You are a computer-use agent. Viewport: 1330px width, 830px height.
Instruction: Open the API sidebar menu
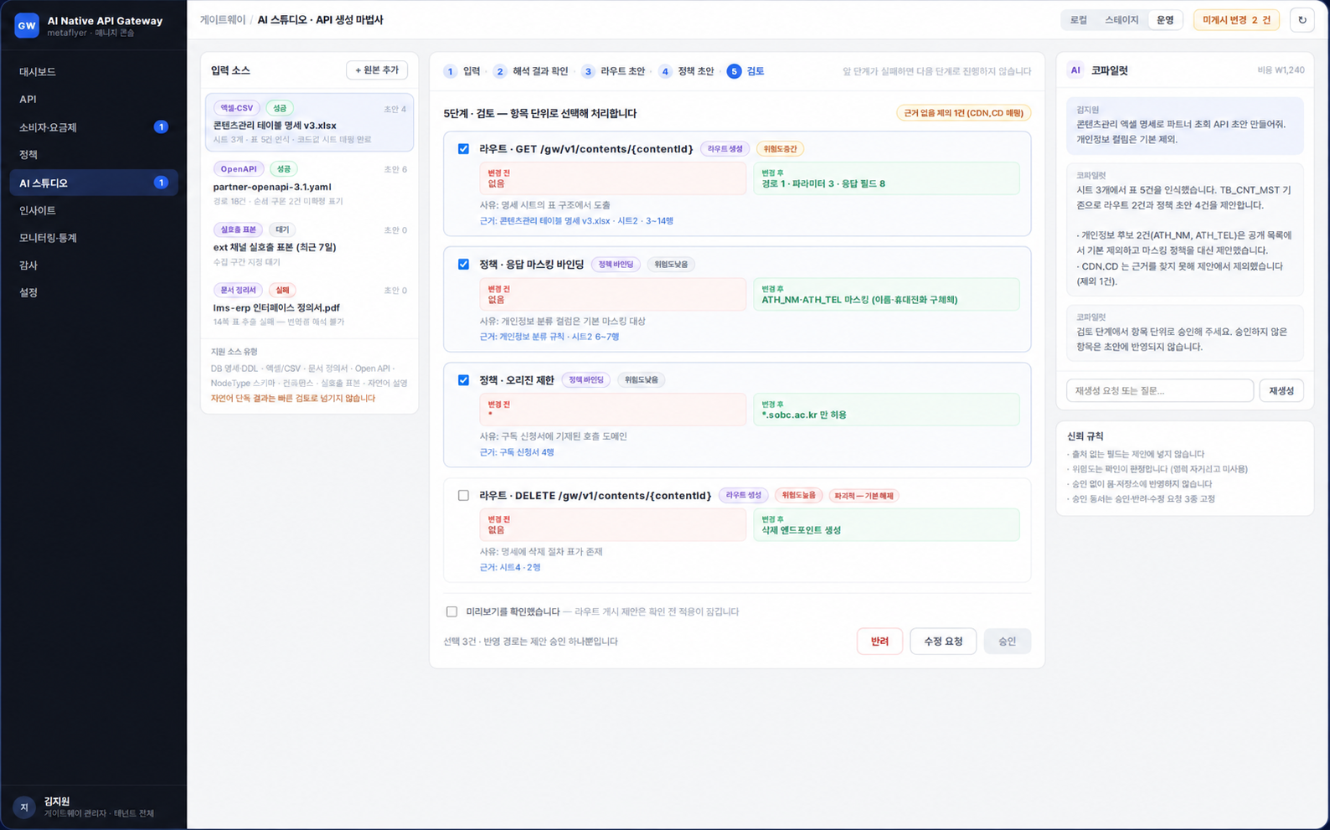point(94,99)
